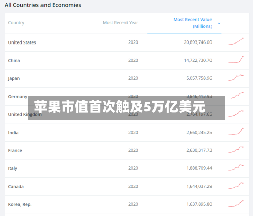The width and height of the screenshot is (253, 216).
Task: Select the value 14,722,730.70
Action: 198,60
